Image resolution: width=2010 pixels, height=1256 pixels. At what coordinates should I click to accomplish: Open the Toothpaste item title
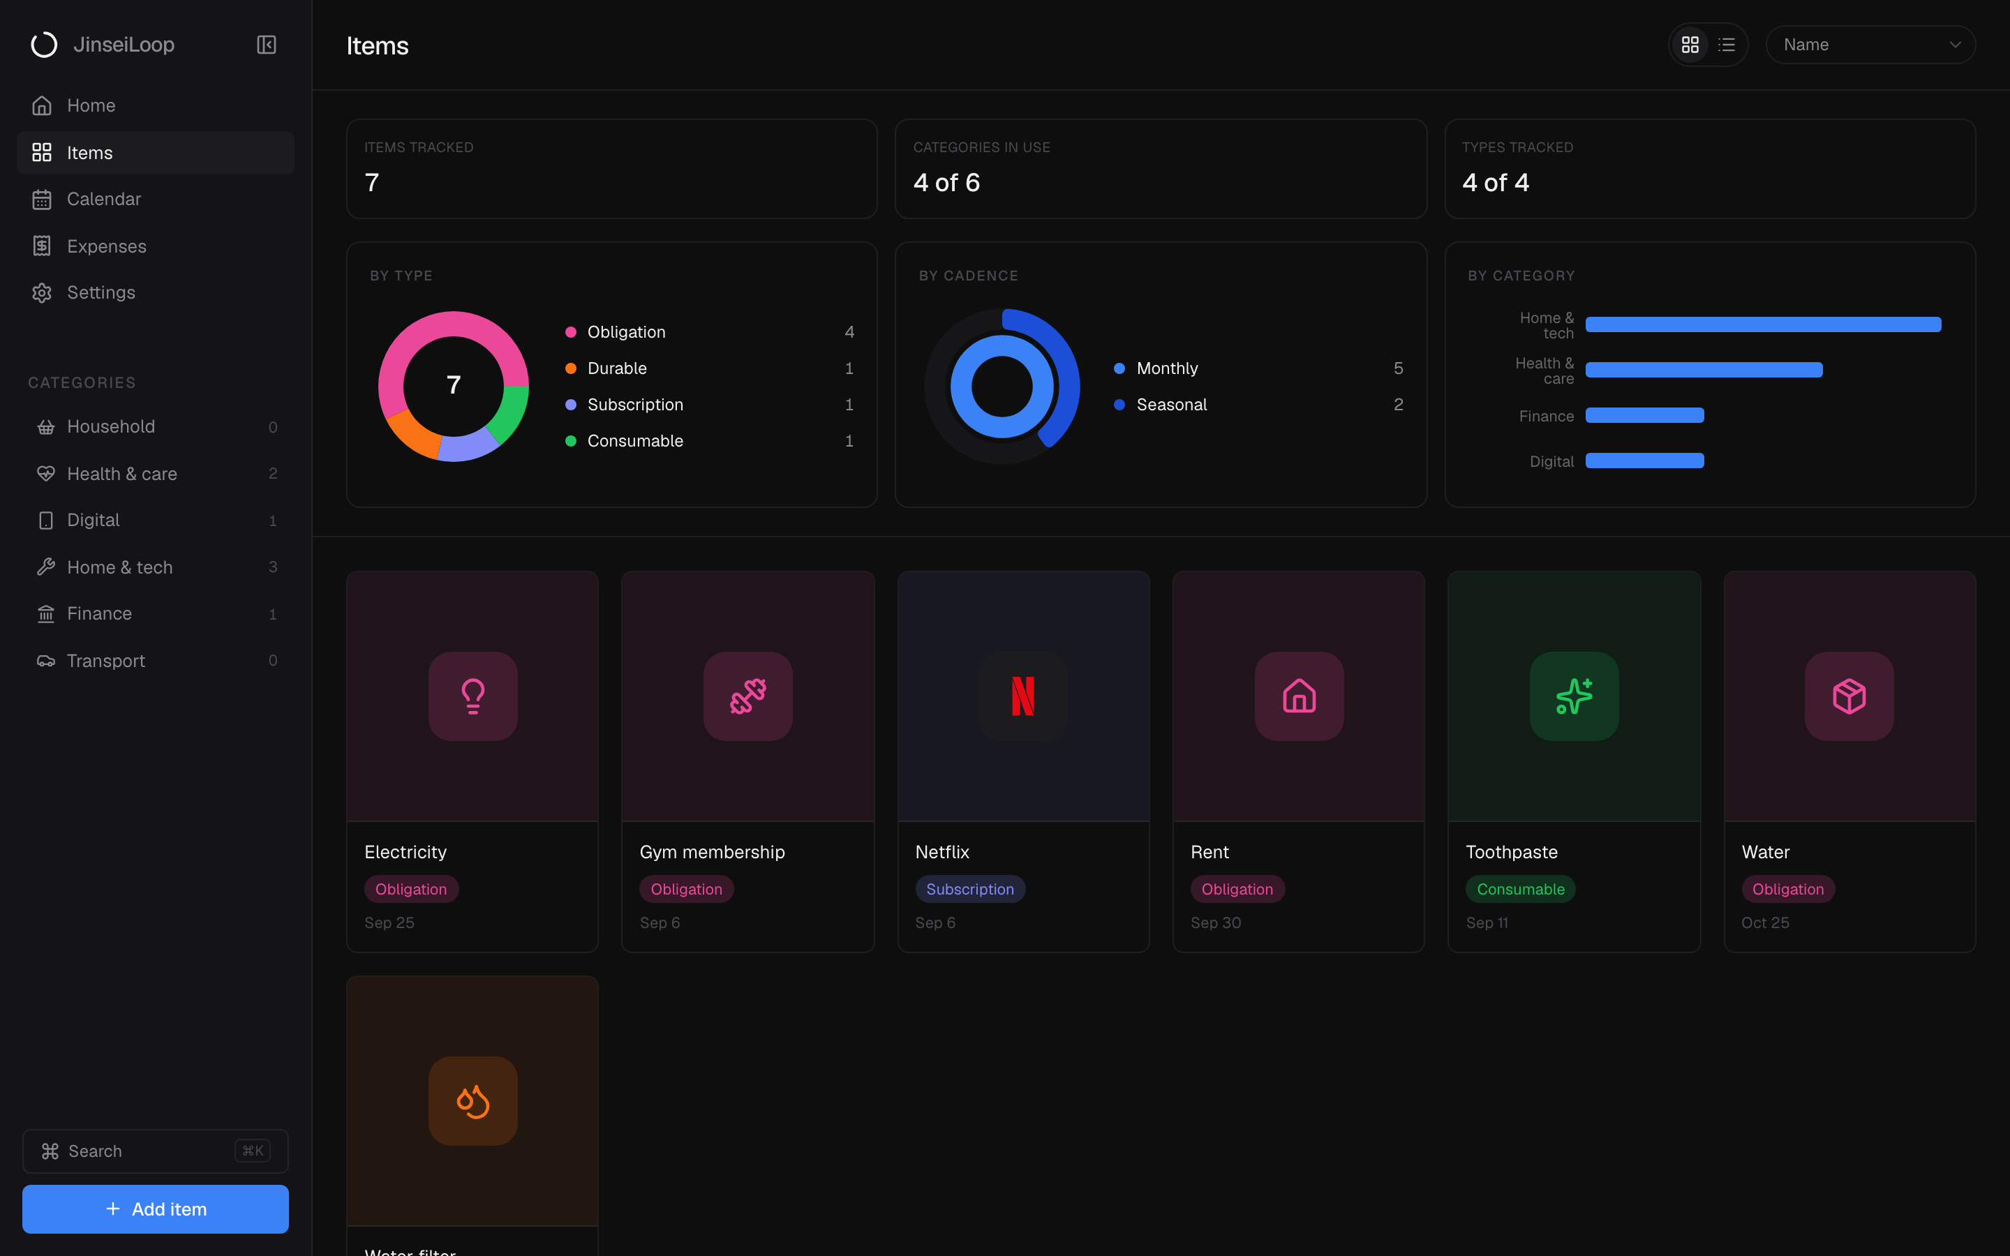[x=1512, y=852]
